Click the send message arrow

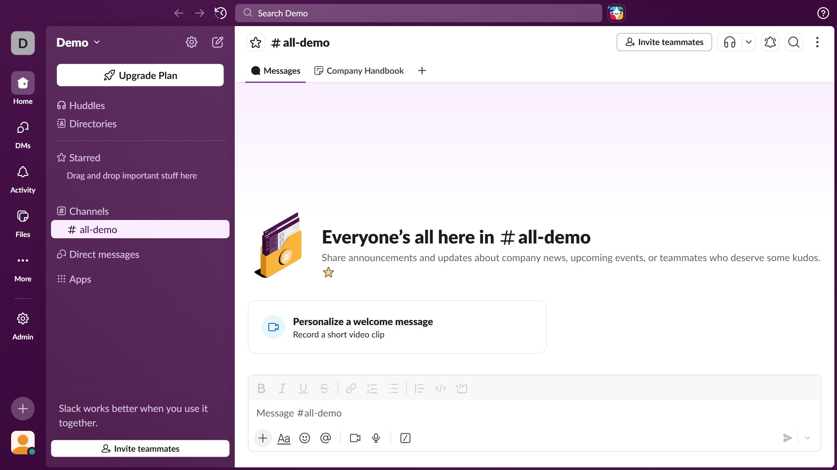click(788, 438)
